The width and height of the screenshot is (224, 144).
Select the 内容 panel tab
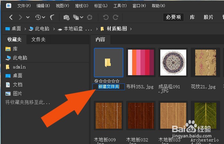coord(100,40)
